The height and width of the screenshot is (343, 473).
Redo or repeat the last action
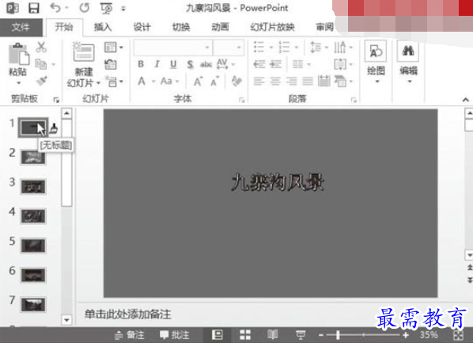coord(85,8)
